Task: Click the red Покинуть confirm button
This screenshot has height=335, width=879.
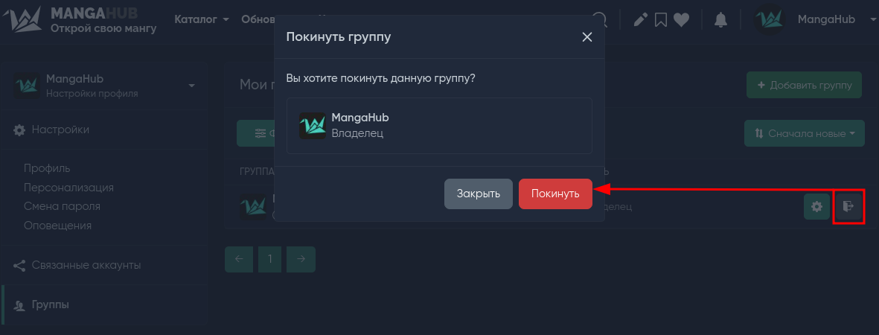Action: (555, 194)
